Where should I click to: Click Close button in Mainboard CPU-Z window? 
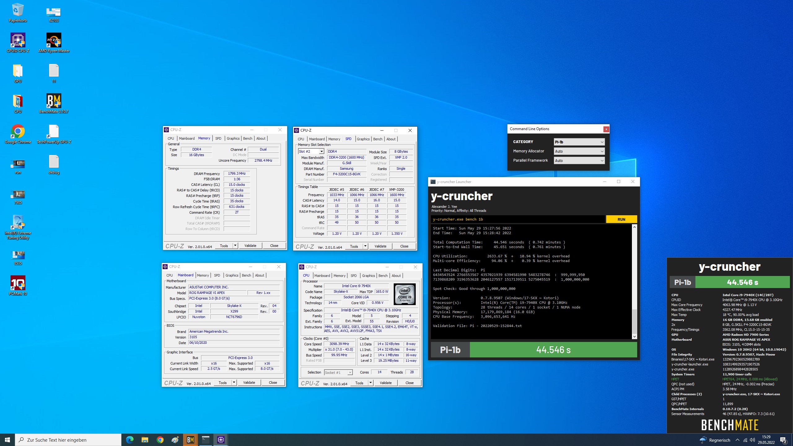pos(273,383)
